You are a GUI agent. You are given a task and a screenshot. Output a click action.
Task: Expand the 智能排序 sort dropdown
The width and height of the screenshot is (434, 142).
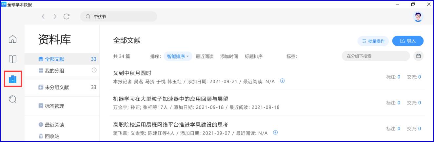178,56
